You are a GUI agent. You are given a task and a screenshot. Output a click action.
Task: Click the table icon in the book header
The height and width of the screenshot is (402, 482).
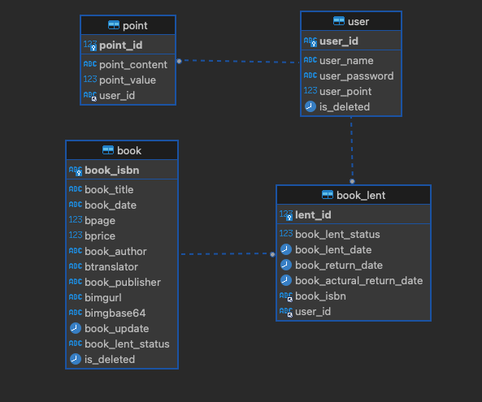tap(108, 150)
